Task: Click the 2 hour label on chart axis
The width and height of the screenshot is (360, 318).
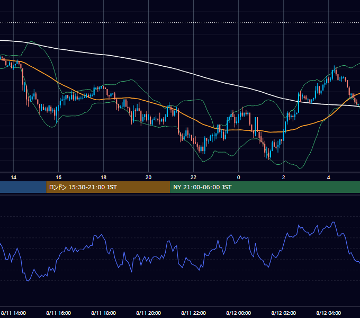Action: [x=284, y=178]
